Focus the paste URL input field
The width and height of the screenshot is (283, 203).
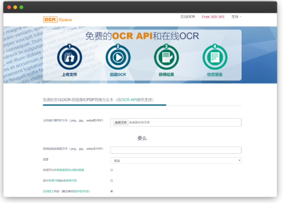click(x=176, y=150)
